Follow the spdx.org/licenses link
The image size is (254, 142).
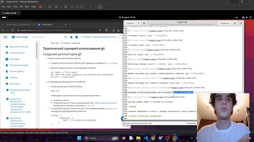[x=106, y=103]
